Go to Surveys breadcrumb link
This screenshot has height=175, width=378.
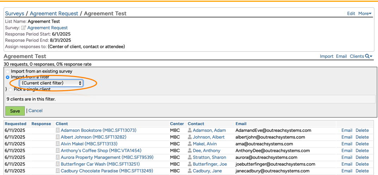[14, 13]
